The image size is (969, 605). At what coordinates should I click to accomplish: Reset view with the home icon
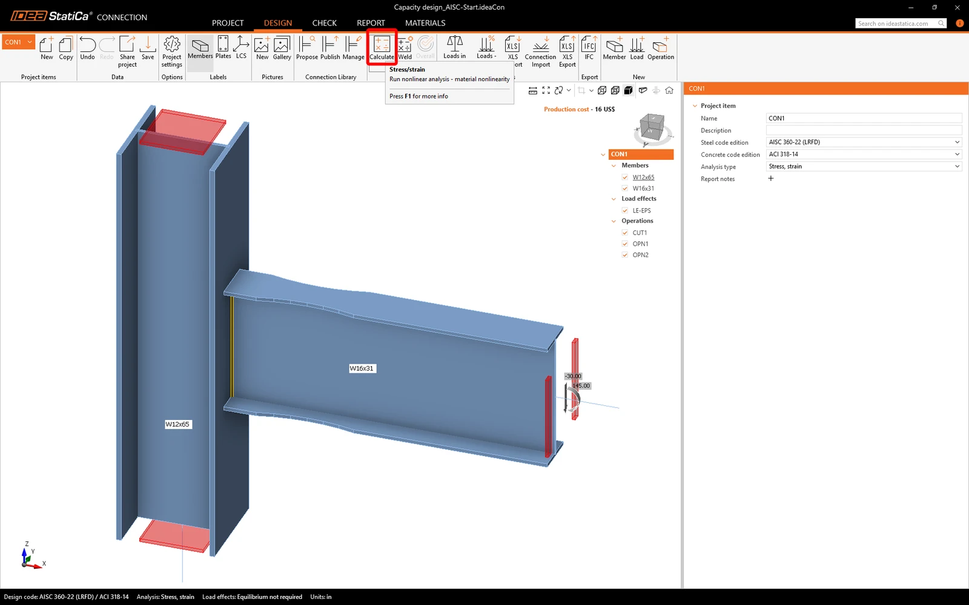coord(669,91)
